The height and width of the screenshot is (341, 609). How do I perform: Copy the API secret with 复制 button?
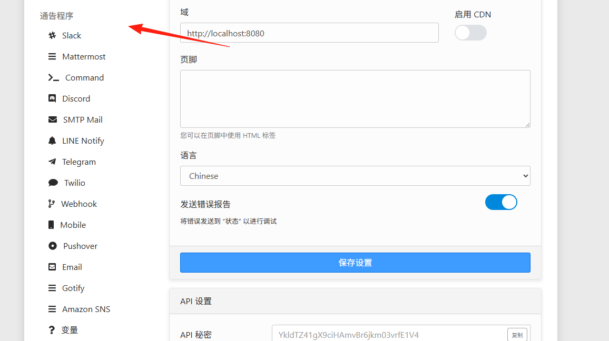(517, 335)
